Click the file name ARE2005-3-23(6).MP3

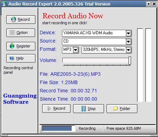(x=76, y=74)
